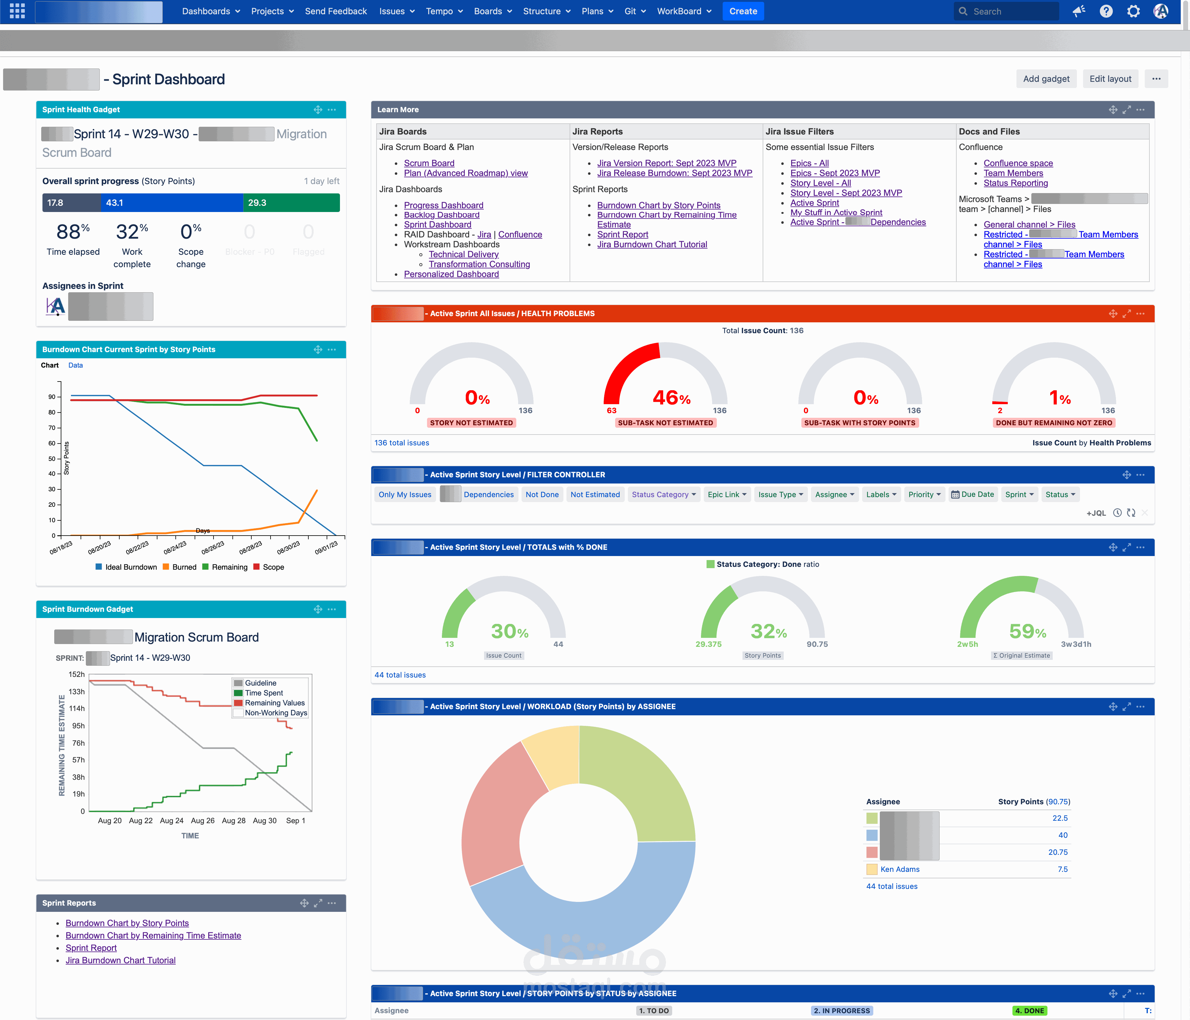Switch to the Data tab in Burndown Chart
1190x1020 pixels.
(75, 365)
